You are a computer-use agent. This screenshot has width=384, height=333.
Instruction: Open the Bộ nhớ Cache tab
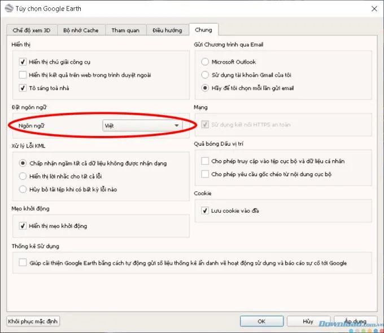(81, 30)
